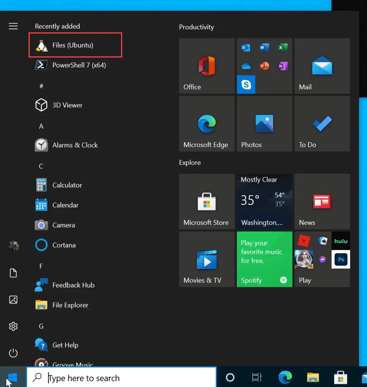Screen dimensions: 367x387
Task: Open File Explorer on the taskbar
Action: 313,377
